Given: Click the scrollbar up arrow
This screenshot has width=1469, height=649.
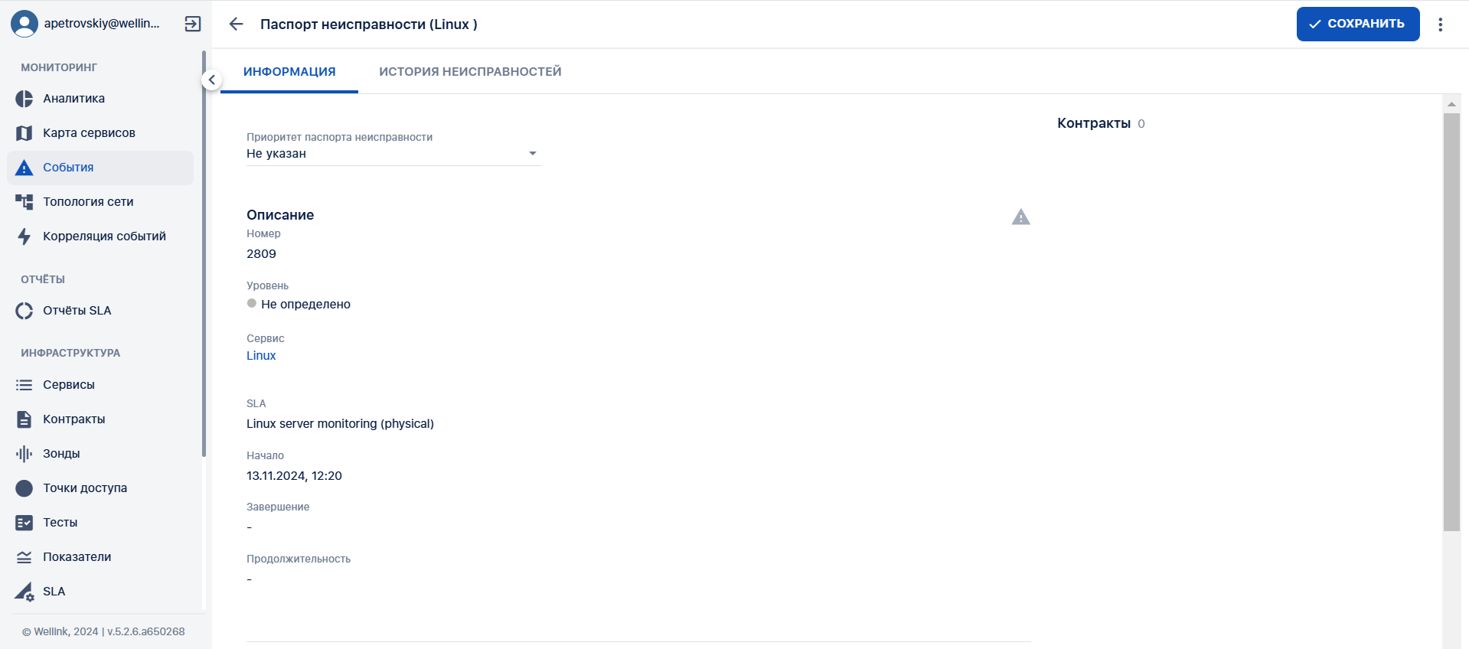Looking at the screenshot, I should pos(1451,104).
